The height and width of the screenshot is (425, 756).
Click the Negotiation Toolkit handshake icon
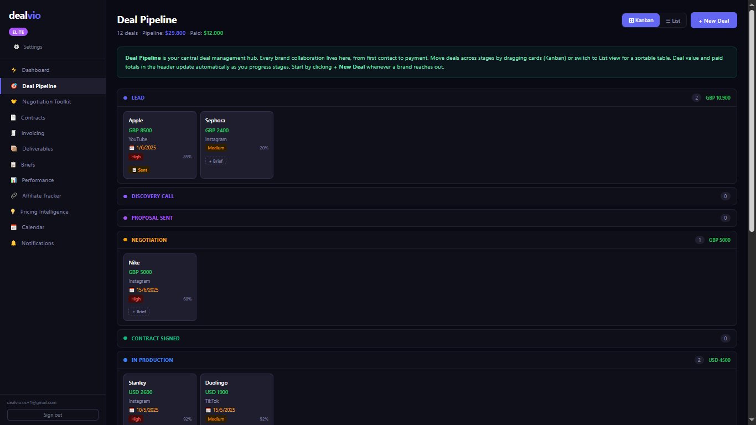click(x=14, y=102)
